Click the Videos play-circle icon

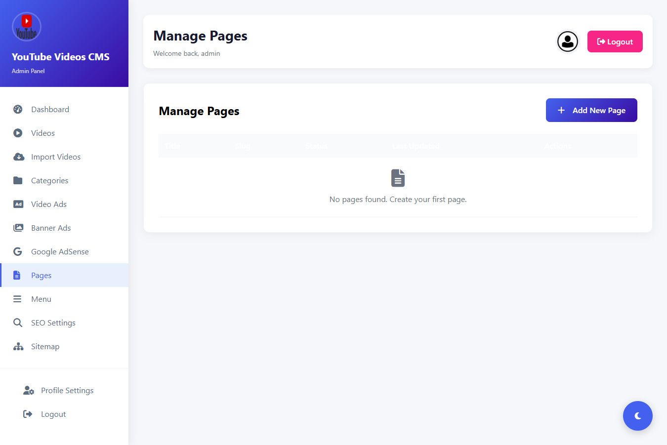(18, 133)
